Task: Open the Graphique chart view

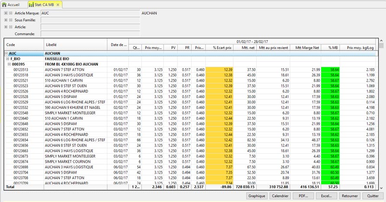Action: [x=257, y=196]
